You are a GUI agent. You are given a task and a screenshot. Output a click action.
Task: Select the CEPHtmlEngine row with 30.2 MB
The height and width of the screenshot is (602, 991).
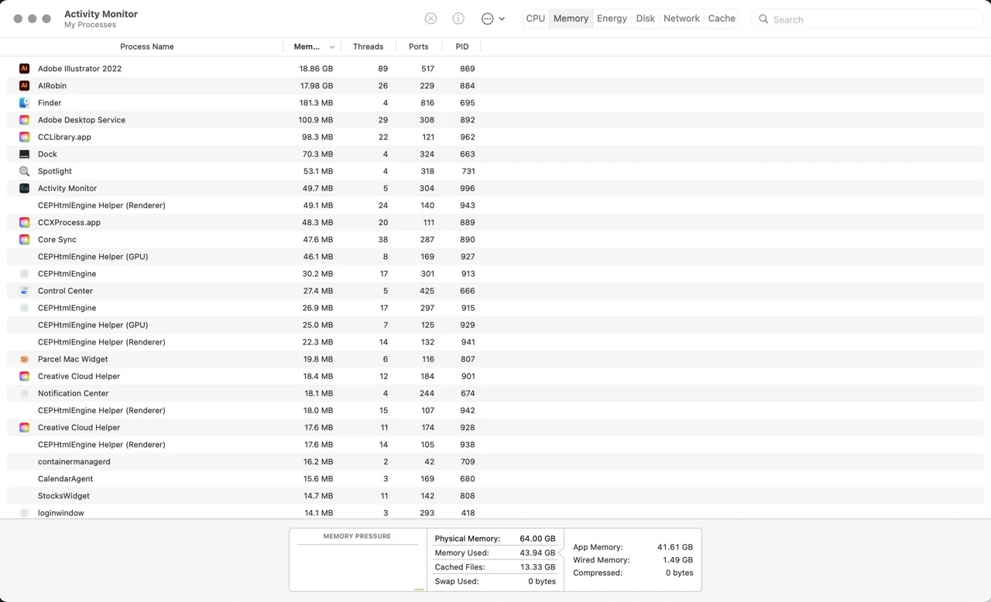(x=495, y=274)
